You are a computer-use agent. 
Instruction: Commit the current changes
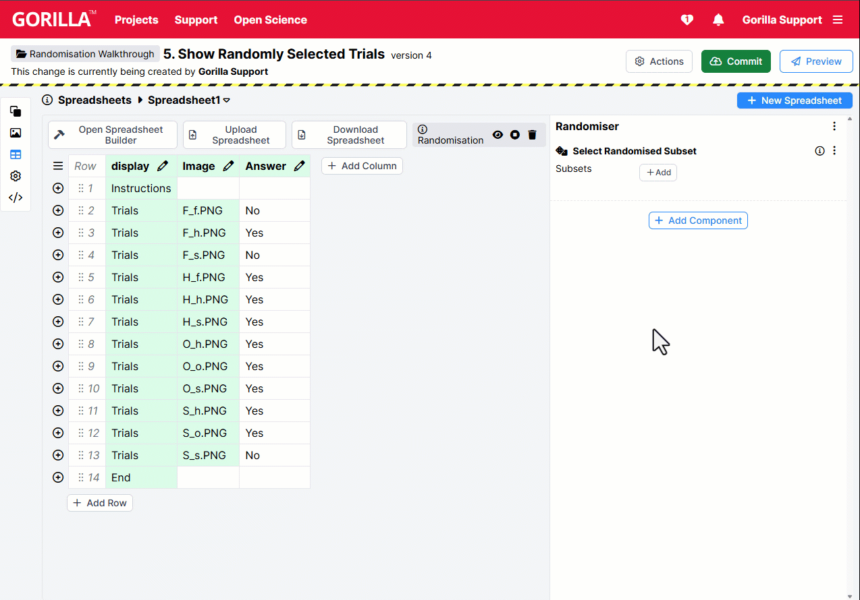coord(736,61)
